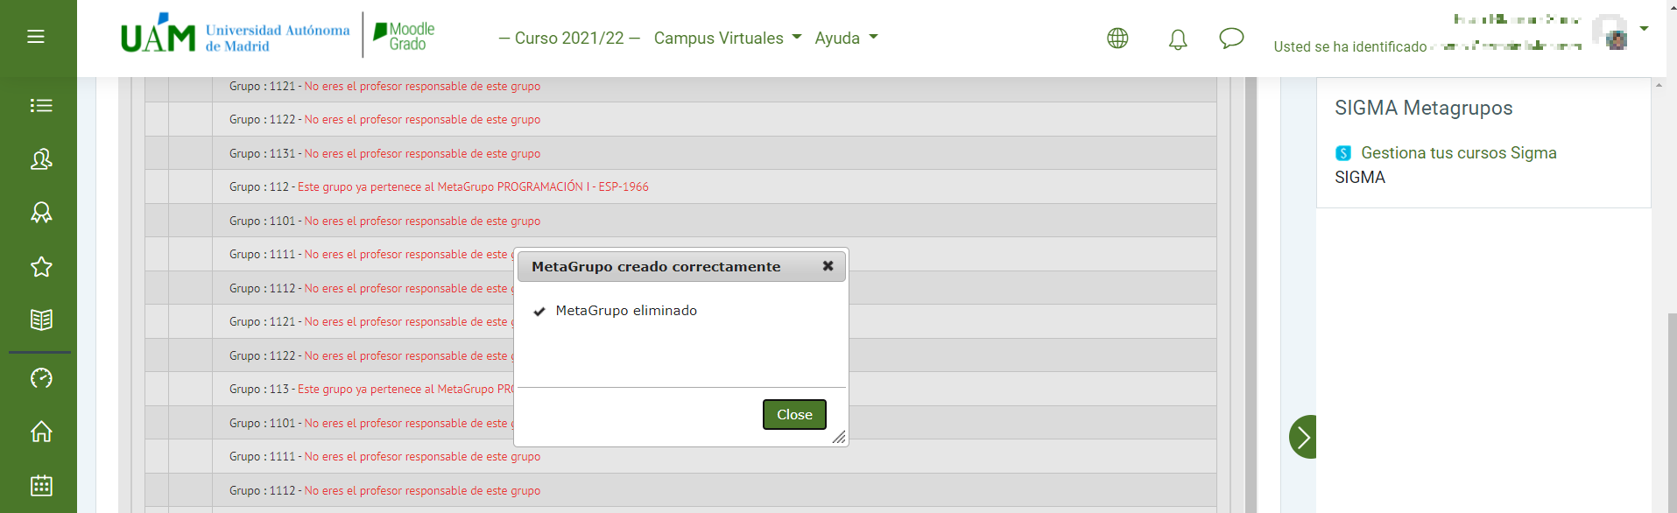1677x513 pixels.
Task: Open the gradebook book icon in the sidebar
Action: point(41,320)
